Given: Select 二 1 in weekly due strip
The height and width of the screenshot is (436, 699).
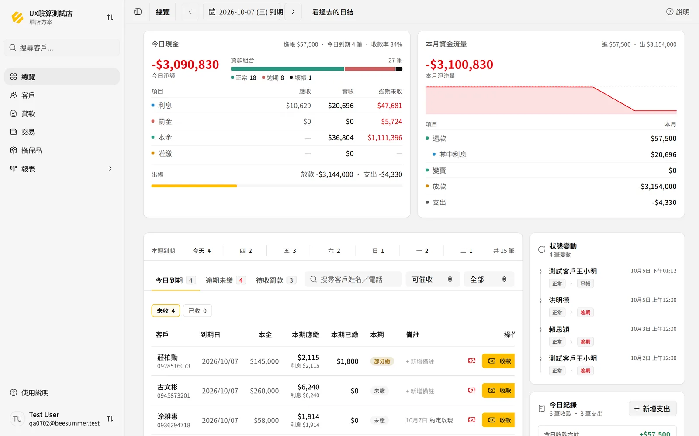Looking at the screenshot, I should pos(467,251).
